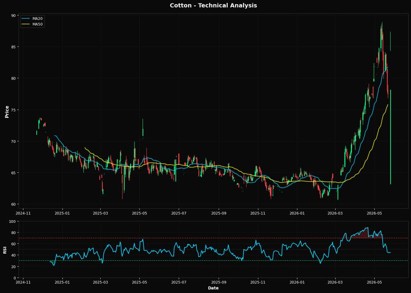
Task: Click 2025-07 date label under price chart
Action: pyautogui.click(x=179, y=213)
